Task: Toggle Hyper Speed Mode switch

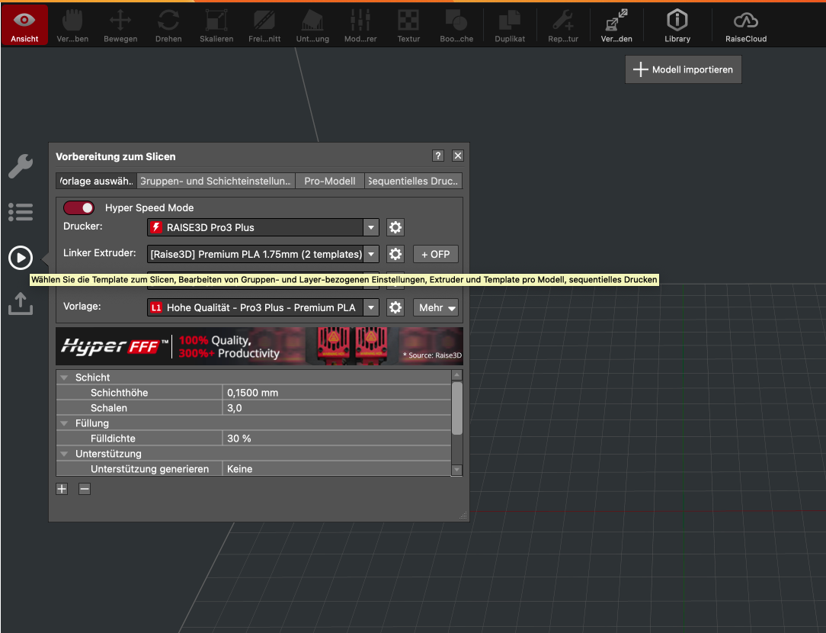Action: pos(78,207)
